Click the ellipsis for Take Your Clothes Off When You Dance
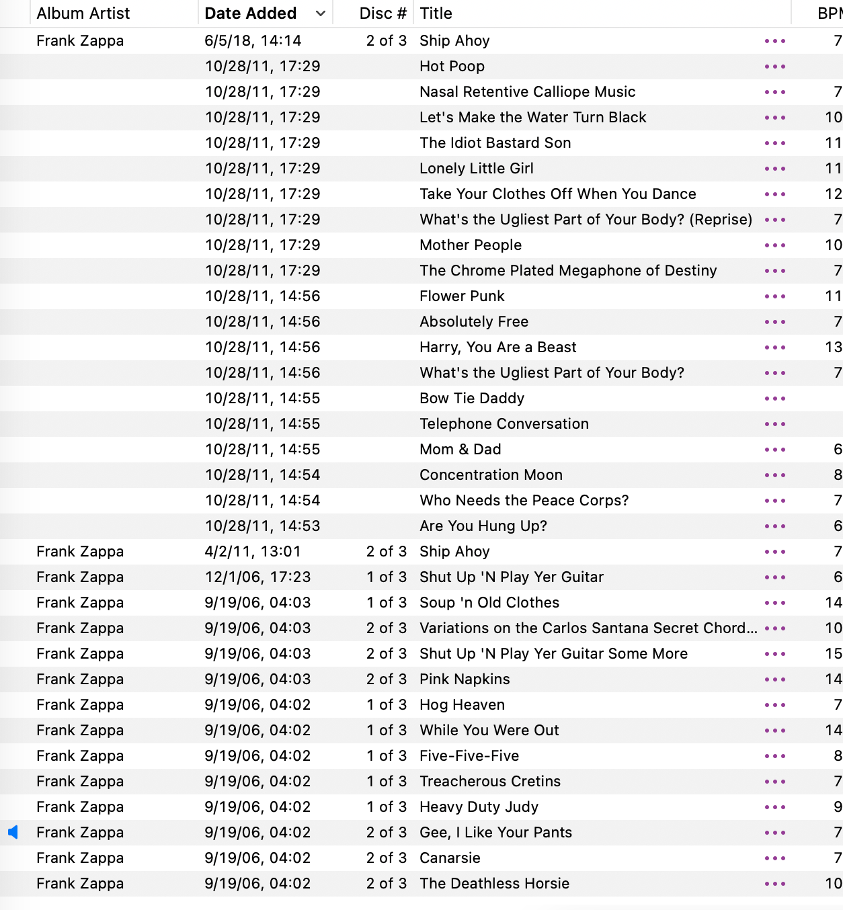This screenshot has width=843, height=910. pyautogui.click(x=775, y=194)
